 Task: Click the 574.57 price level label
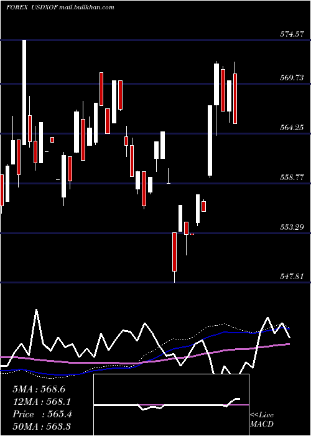[x=292, y=35]
